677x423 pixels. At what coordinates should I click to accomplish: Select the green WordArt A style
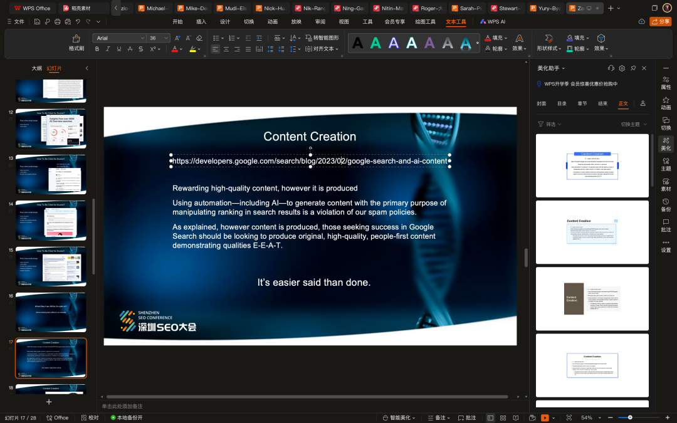pyautogui.click(x=375, y=43)
